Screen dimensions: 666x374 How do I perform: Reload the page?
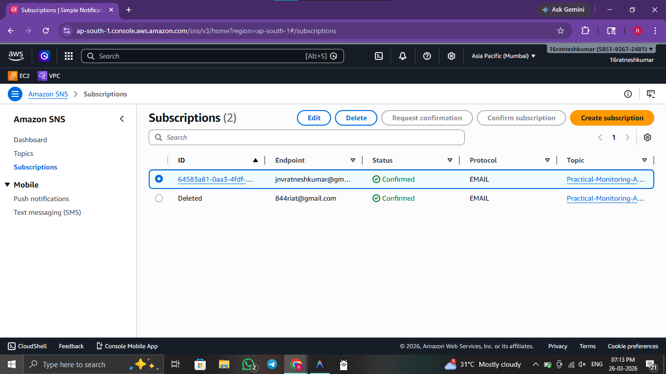tap(46, 31)
